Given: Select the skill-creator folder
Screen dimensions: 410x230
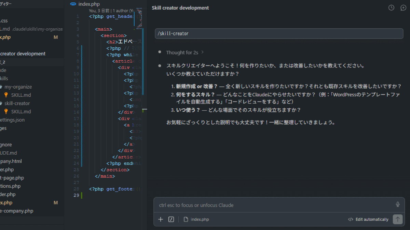Looking at the screenshot, I should 17,103.
